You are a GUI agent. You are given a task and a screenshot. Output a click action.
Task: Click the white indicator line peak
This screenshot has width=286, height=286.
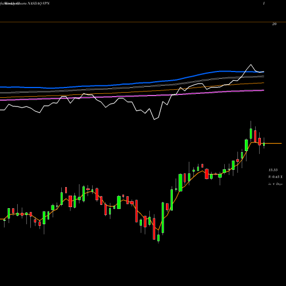point(251,65)
